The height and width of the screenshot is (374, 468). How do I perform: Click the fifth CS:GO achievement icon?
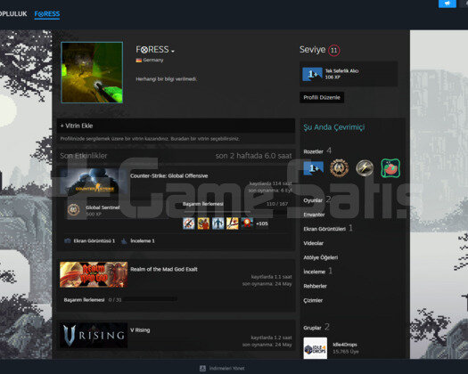(247, 224)
